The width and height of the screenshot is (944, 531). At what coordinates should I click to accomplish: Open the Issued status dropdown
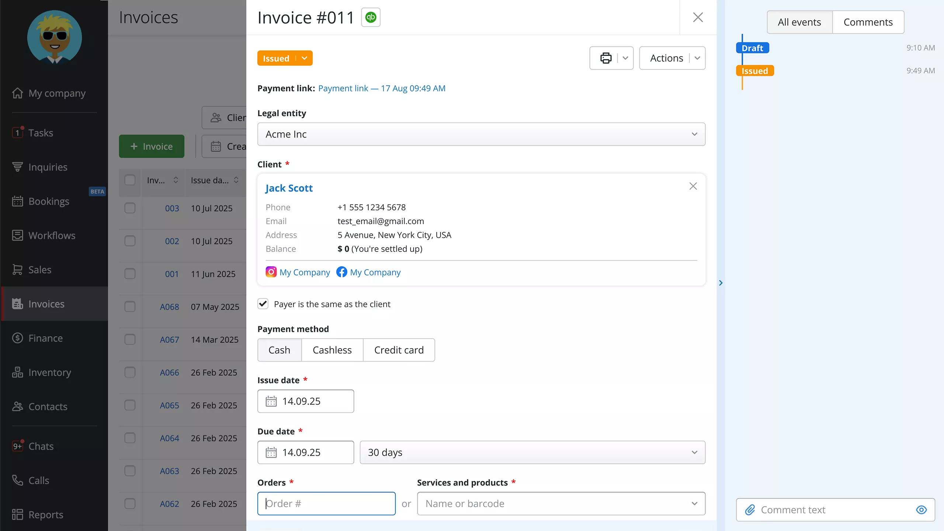tap(303, 58)
